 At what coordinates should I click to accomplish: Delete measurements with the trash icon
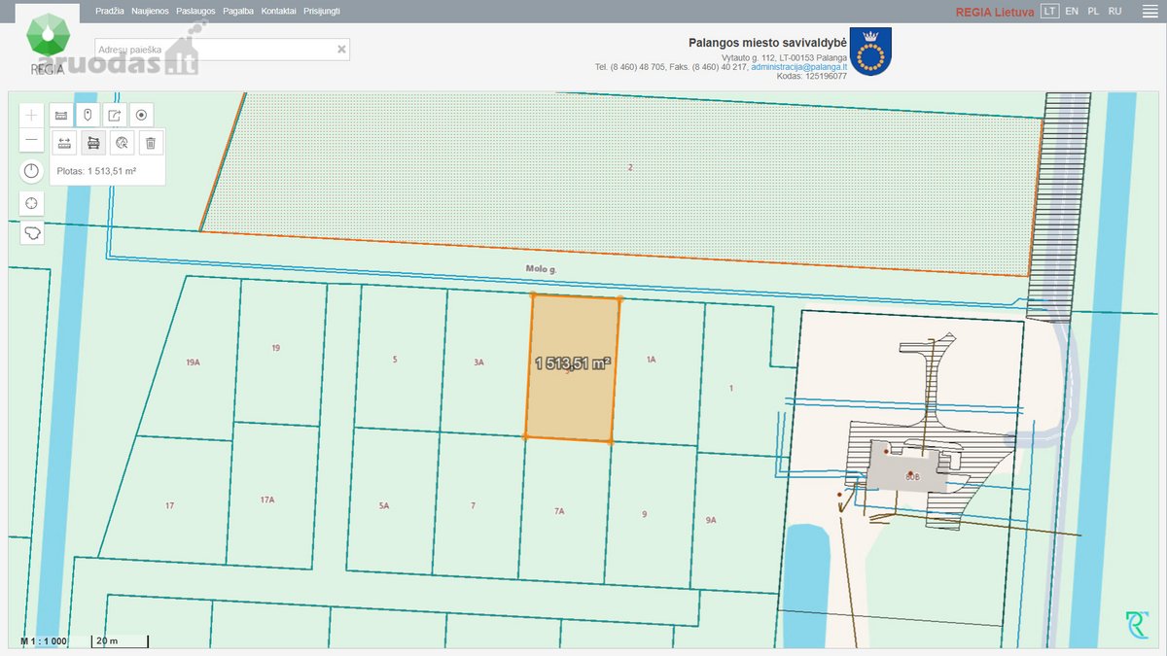click(151, 143)
